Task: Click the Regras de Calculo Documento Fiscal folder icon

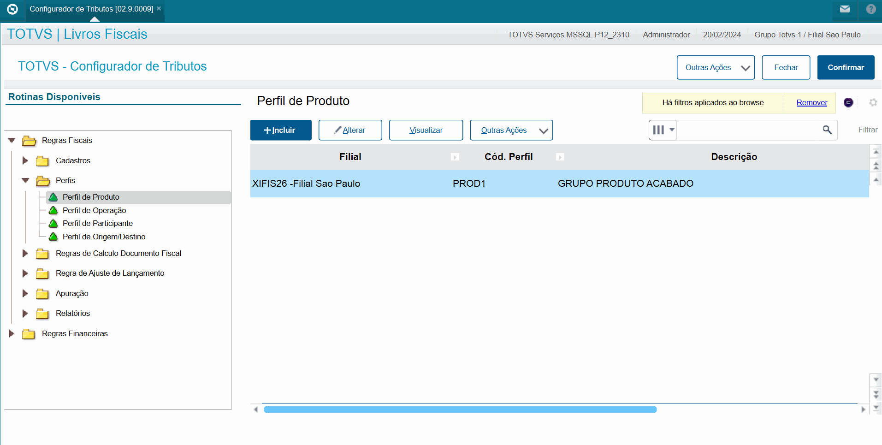Action: [x=42, y=254]
